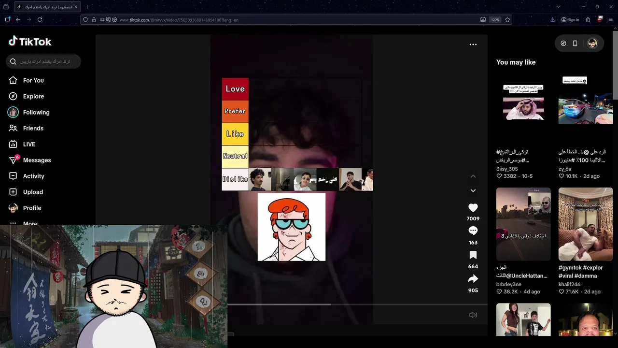The width and height of the screenshot is (618, 348).
Task: Open the browser extensions puzzle icon
Action: pos(588,20)
